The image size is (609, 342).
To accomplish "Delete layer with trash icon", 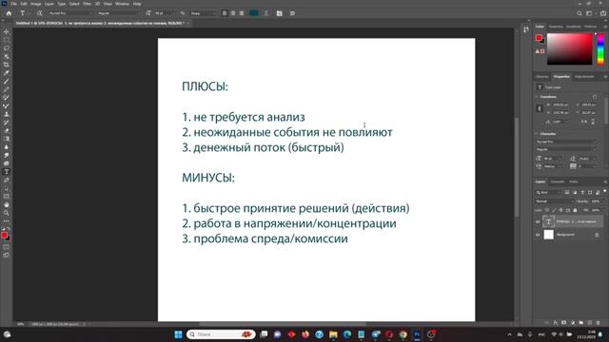I will (599, 323).
